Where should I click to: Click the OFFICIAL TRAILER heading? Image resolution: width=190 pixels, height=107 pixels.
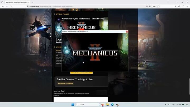[x=62, y=14]
